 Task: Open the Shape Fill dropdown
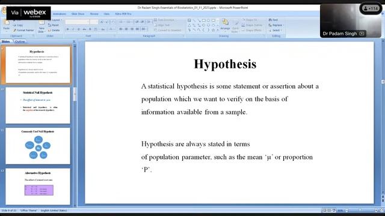click(x=250, y=20)
